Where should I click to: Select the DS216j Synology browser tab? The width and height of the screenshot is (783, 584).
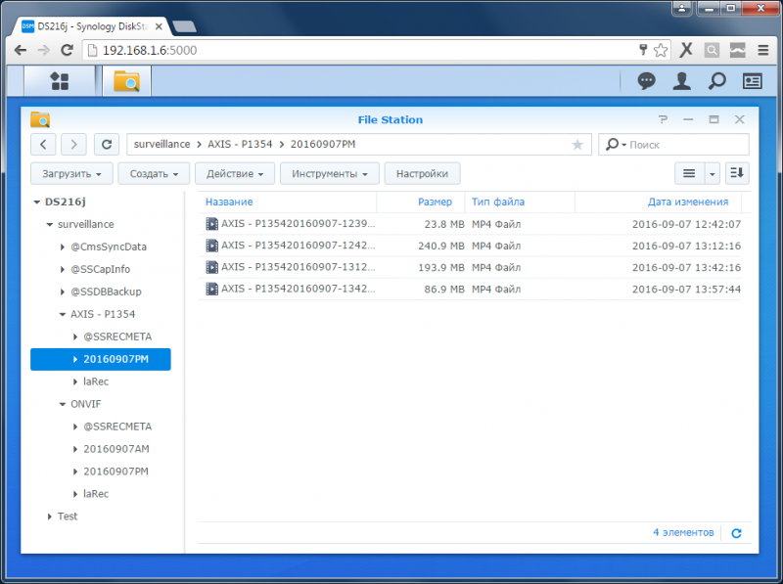coord(91,26)
